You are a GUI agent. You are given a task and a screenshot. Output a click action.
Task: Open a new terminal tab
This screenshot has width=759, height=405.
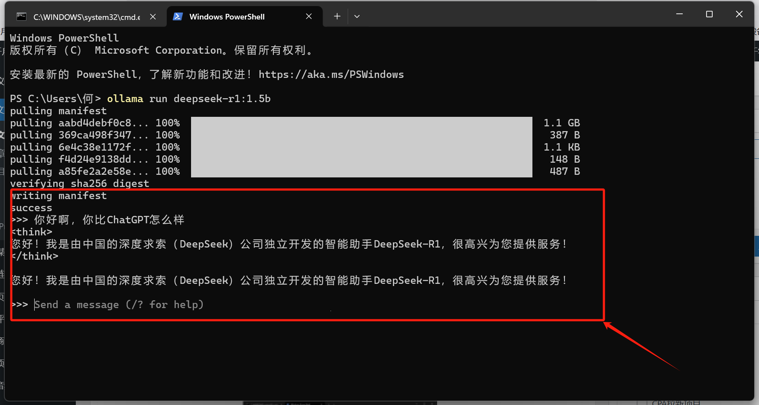[337, 16]
